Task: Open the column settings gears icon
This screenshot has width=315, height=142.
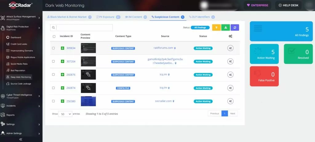Action: coord(230,36)
